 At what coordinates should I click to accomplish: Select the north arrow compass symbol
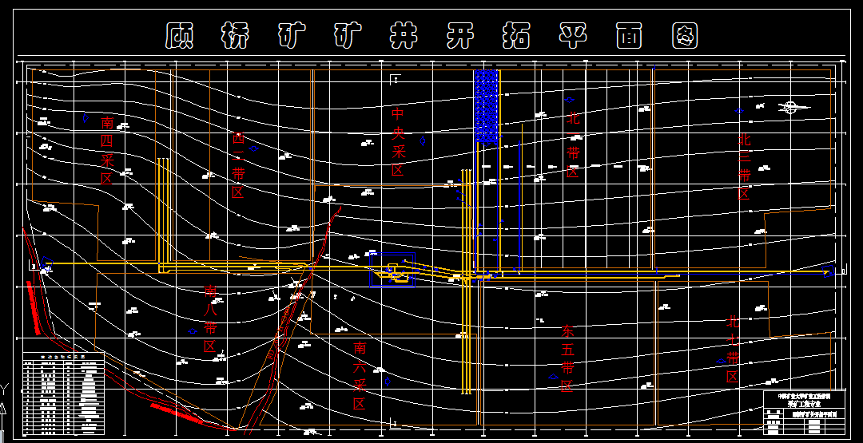pos(790,107)
